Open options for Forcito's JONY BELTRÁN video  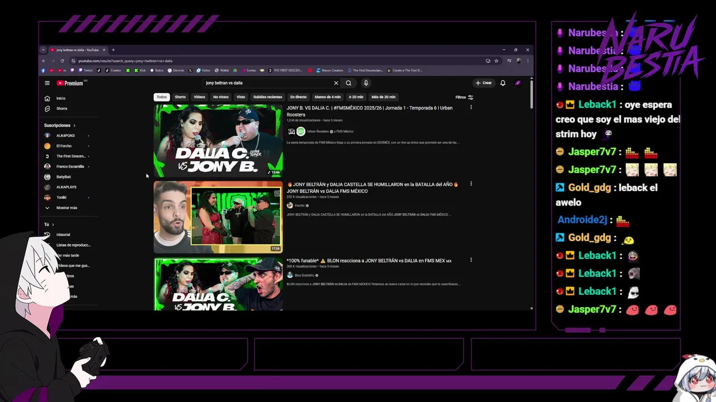(471, 184)
